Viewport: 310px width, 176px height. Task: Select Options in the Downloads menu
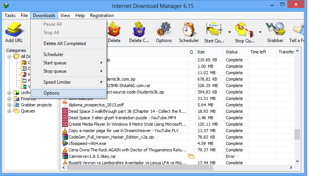tap(69, 93)
